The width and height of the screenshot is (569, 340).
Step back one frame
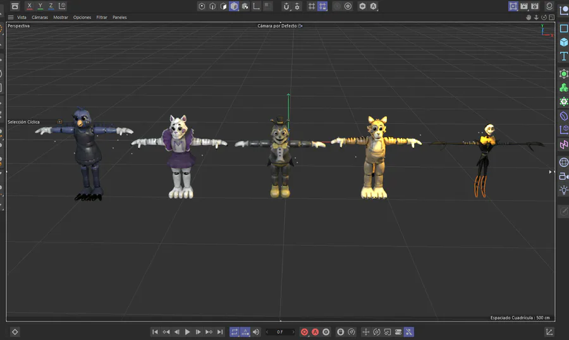[x=177, y=332]
